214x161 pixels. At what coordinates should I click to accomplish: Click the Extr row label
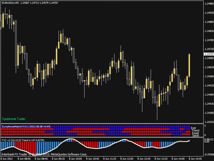pyautogui.click(x=193, y=128)
